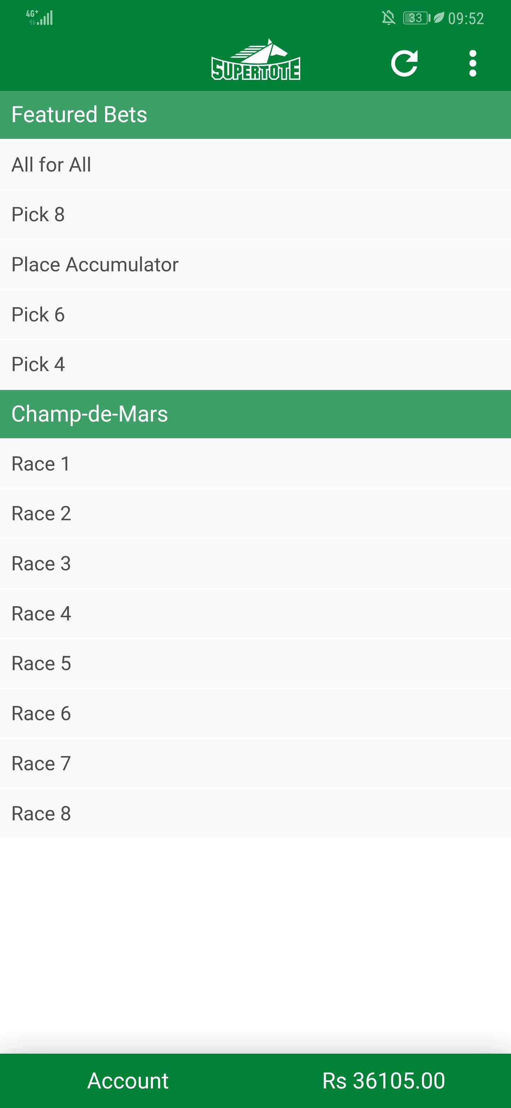Image resolution: width=511 pixels, height=1108 pixels.
Task: Open the All for All bet
Action: click(x=255, y=164)
